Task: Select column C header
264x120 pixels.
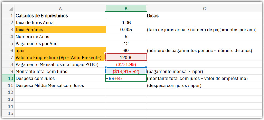Action: pos(204,9)
